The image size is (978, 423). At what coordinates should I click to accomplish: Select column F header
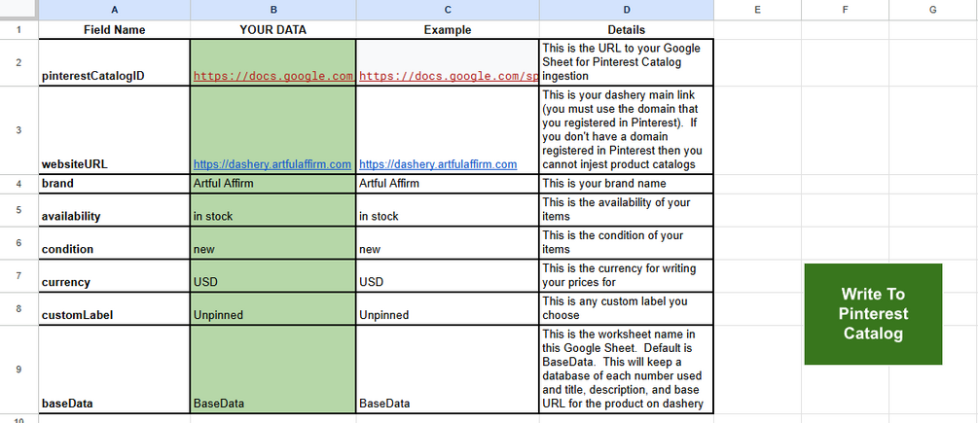[845, 10]
